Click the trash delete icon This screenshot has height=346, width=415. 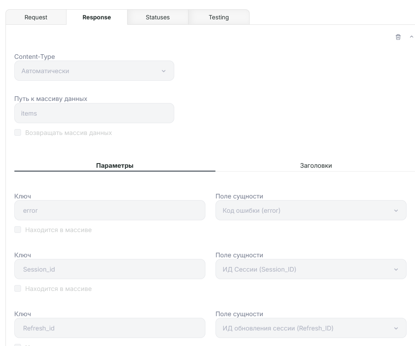pos(398,37)
